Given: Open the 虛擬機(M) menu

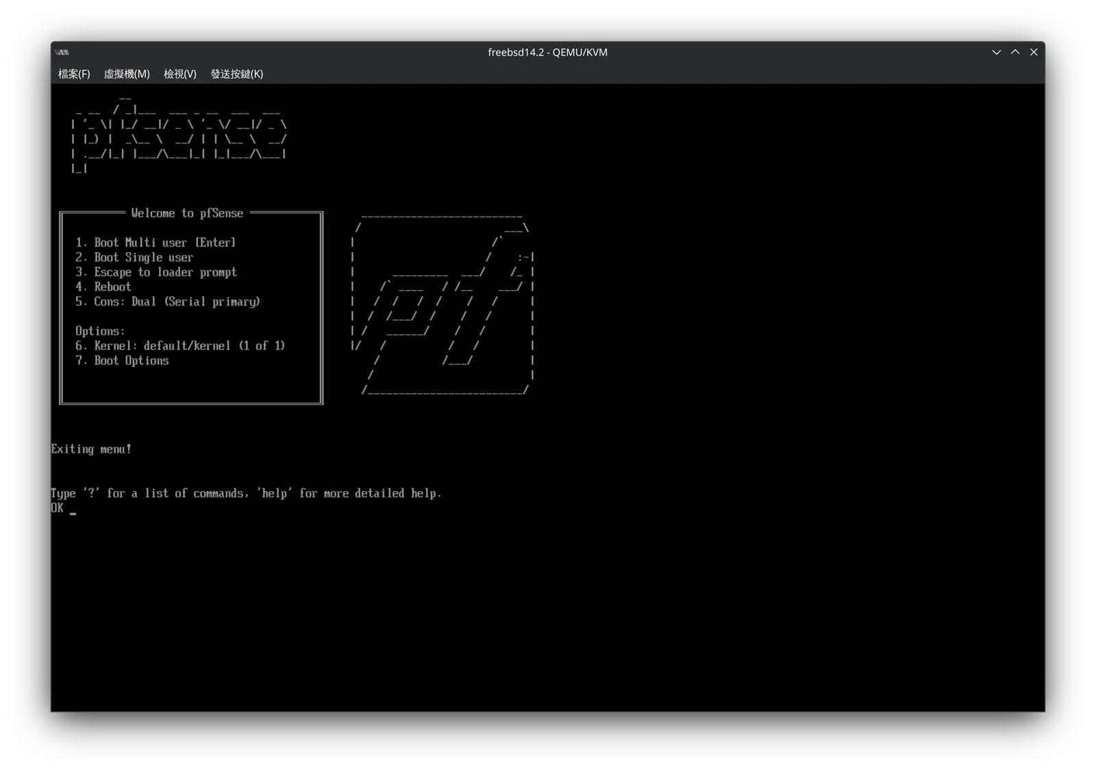Looking at the screenshot, I should pyautogui.click(x=127, y=74).
